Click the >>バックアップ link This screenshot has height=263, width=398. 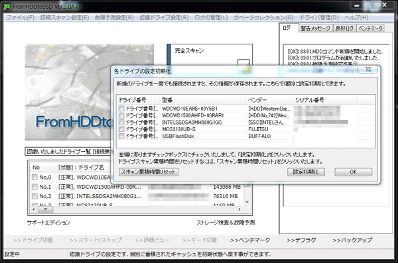click(352, 240)
